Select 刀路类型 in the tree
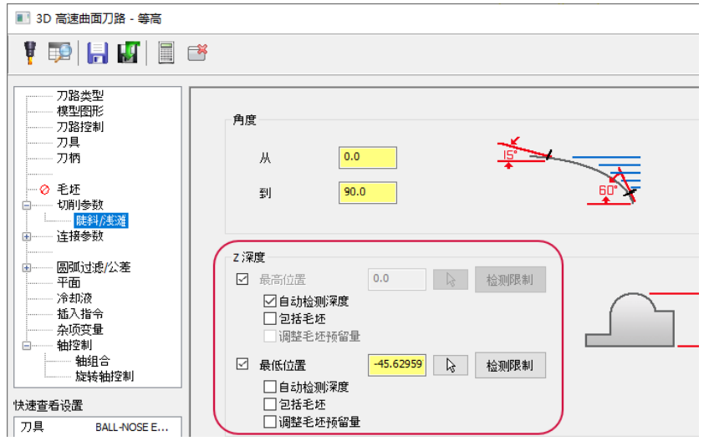This screenshot has width=709, height=446. pos(80,96)
